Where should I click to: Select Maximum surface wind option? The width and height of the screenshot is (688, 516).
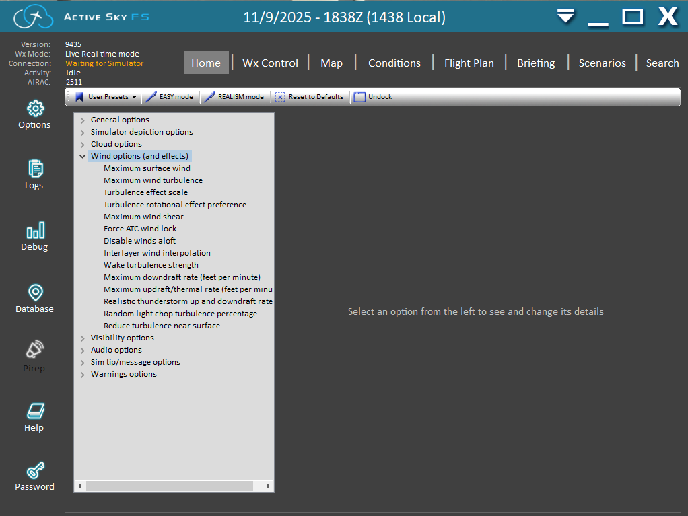147,168
